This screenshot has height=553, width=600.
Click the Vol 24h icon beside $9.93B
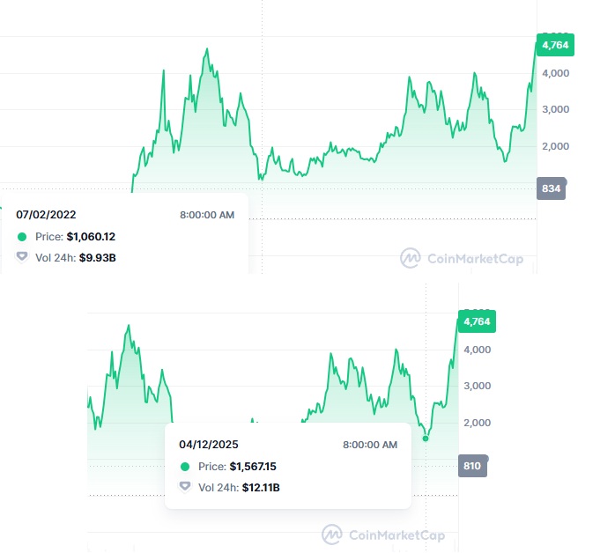click(x=22, y=257)
